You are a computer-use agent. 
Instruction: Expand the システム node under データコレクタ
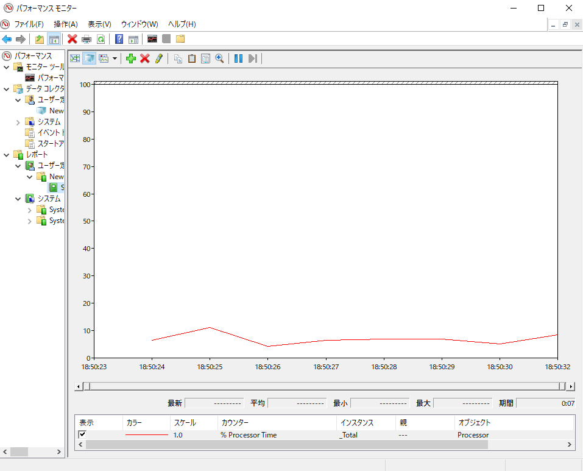(17, 121)
